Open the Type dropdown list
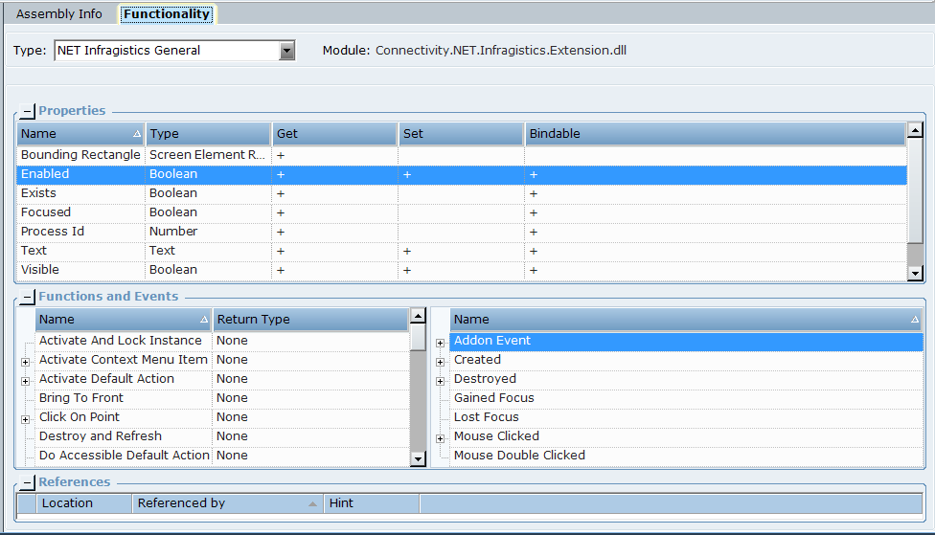 click(286, 51)
